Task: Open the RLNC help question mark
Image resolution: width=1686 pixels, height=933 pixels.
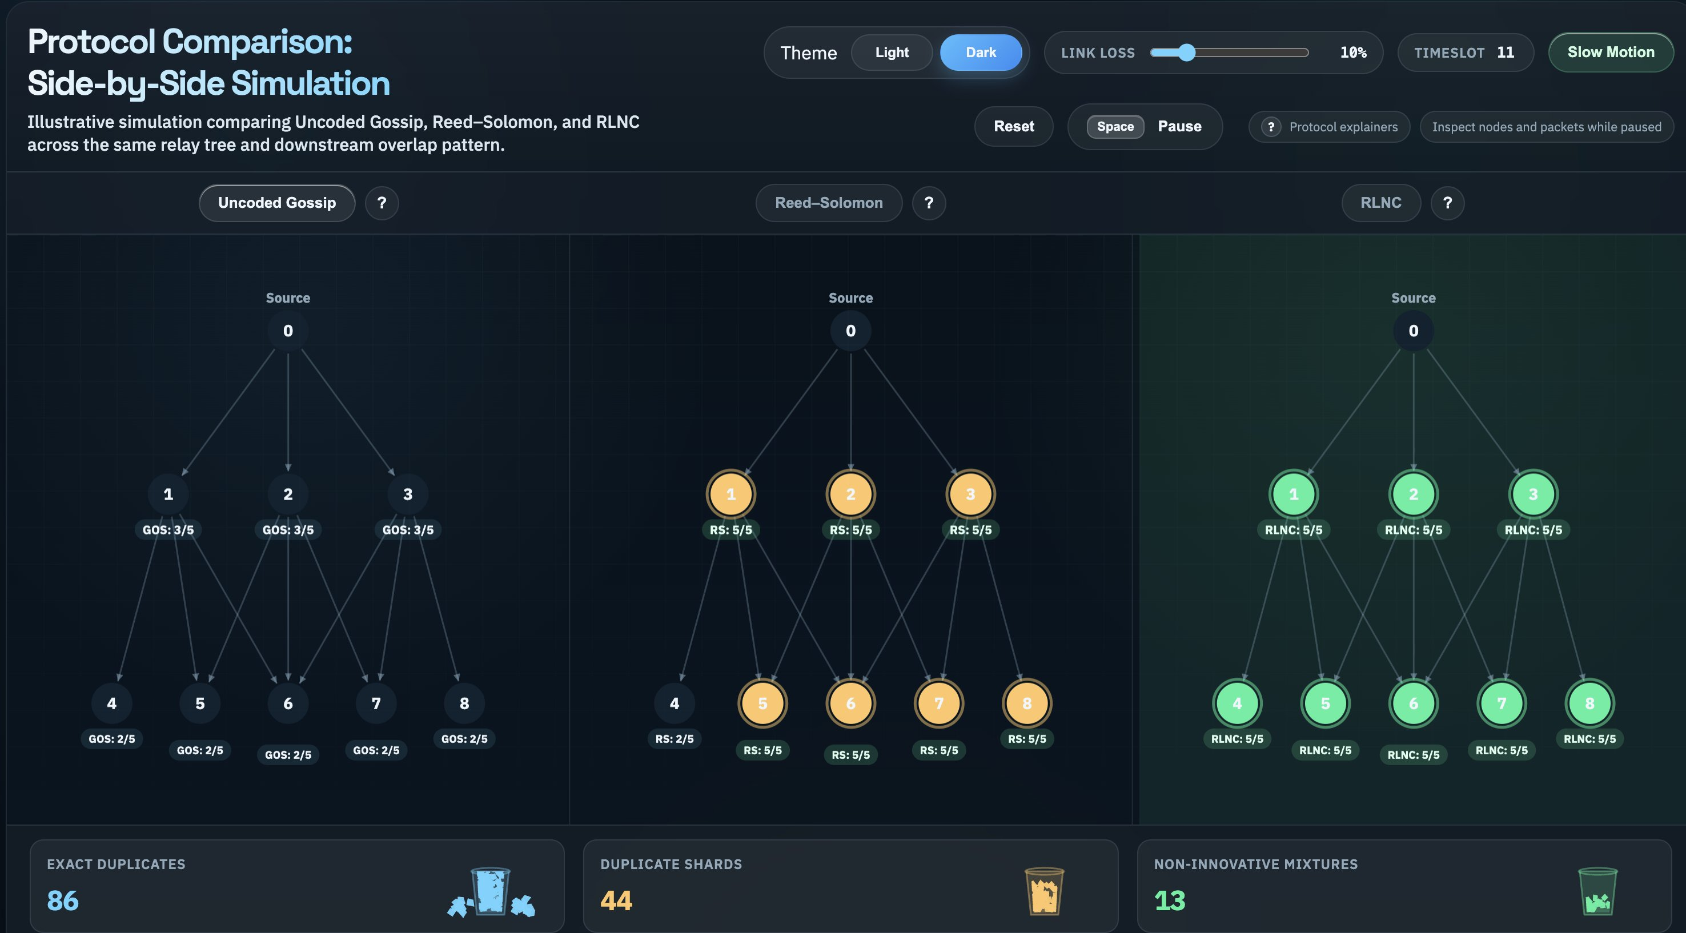Action: coord(1447,203)
